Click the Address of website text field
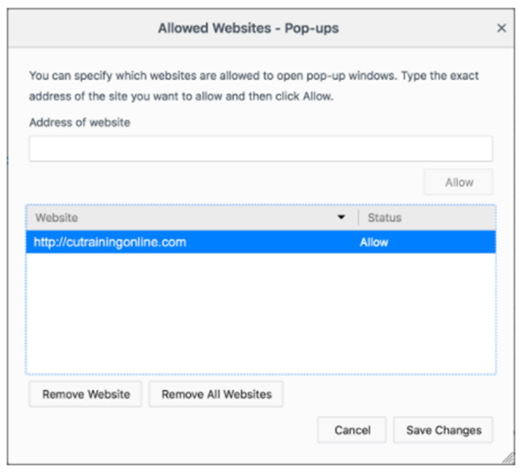 [261, 149]
